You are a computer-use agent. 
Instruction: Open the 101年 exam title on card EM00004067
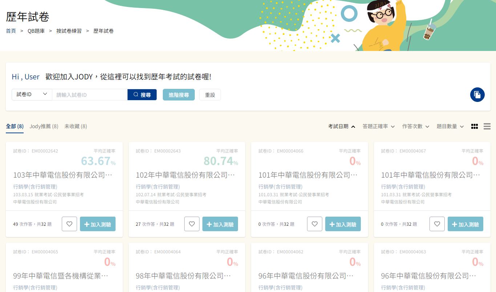(431, 175)
